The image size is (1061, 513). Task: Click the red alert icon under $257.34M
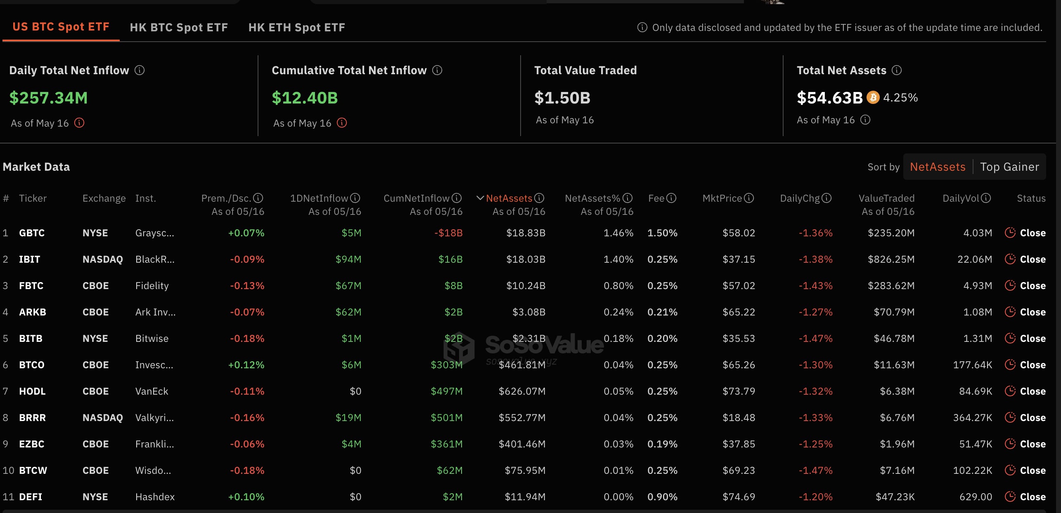point(79,123)
